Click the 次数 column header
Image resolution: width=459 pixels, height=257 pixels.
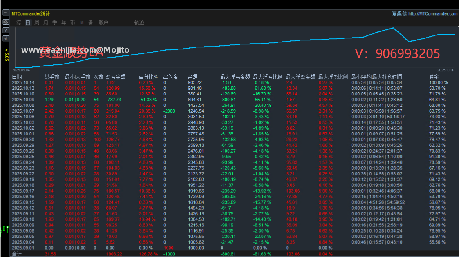(x=99, y=77)
